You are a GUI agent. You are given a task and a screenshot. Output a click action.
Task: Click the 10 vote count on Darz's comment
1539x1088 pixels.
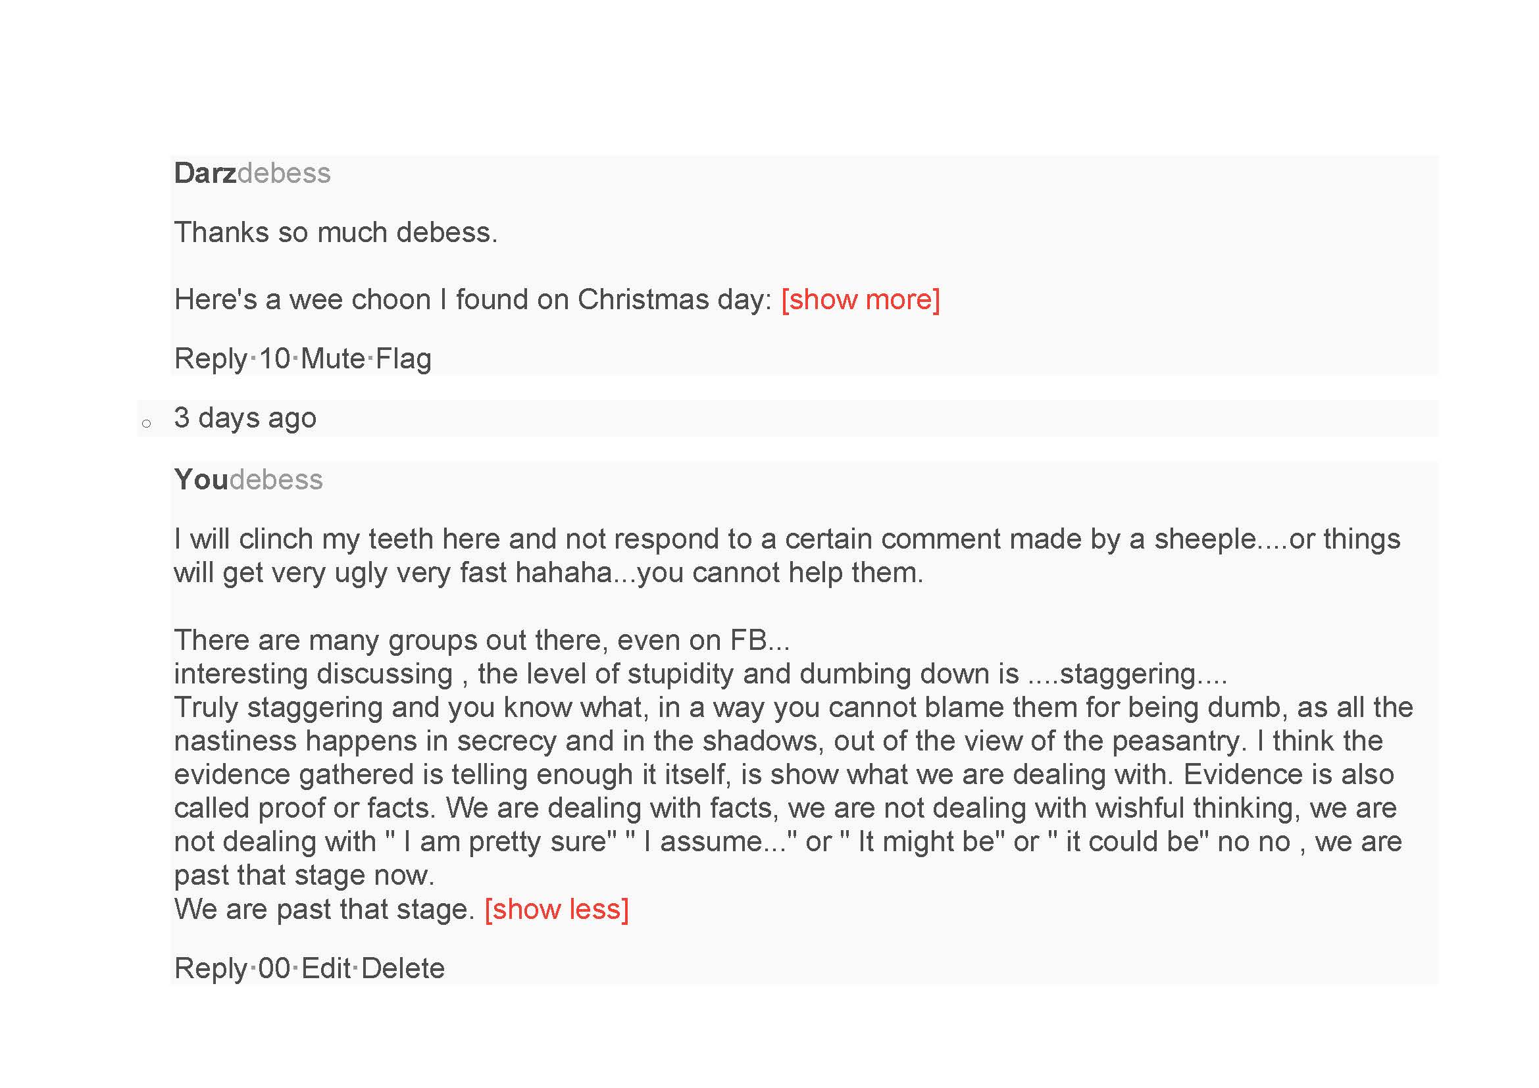274,359
